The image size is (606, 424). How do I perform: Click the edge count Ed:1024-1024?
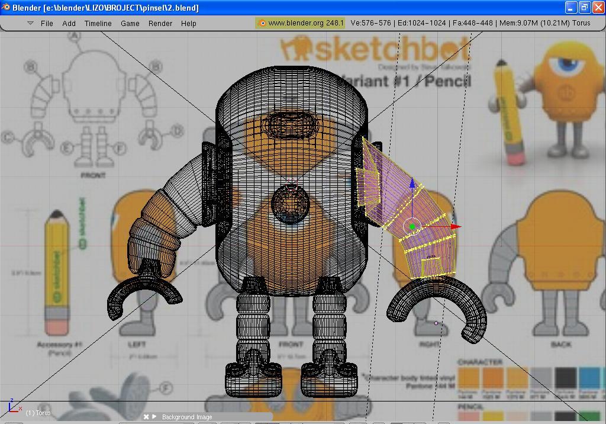[421, 23]
